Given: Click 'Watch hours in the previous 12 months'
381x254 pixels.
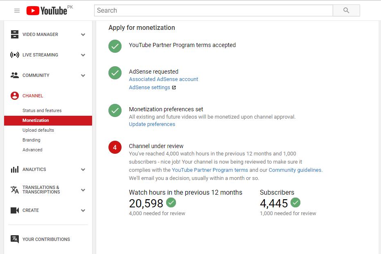Looking at the screenshot, I should (x=185, y=192).
